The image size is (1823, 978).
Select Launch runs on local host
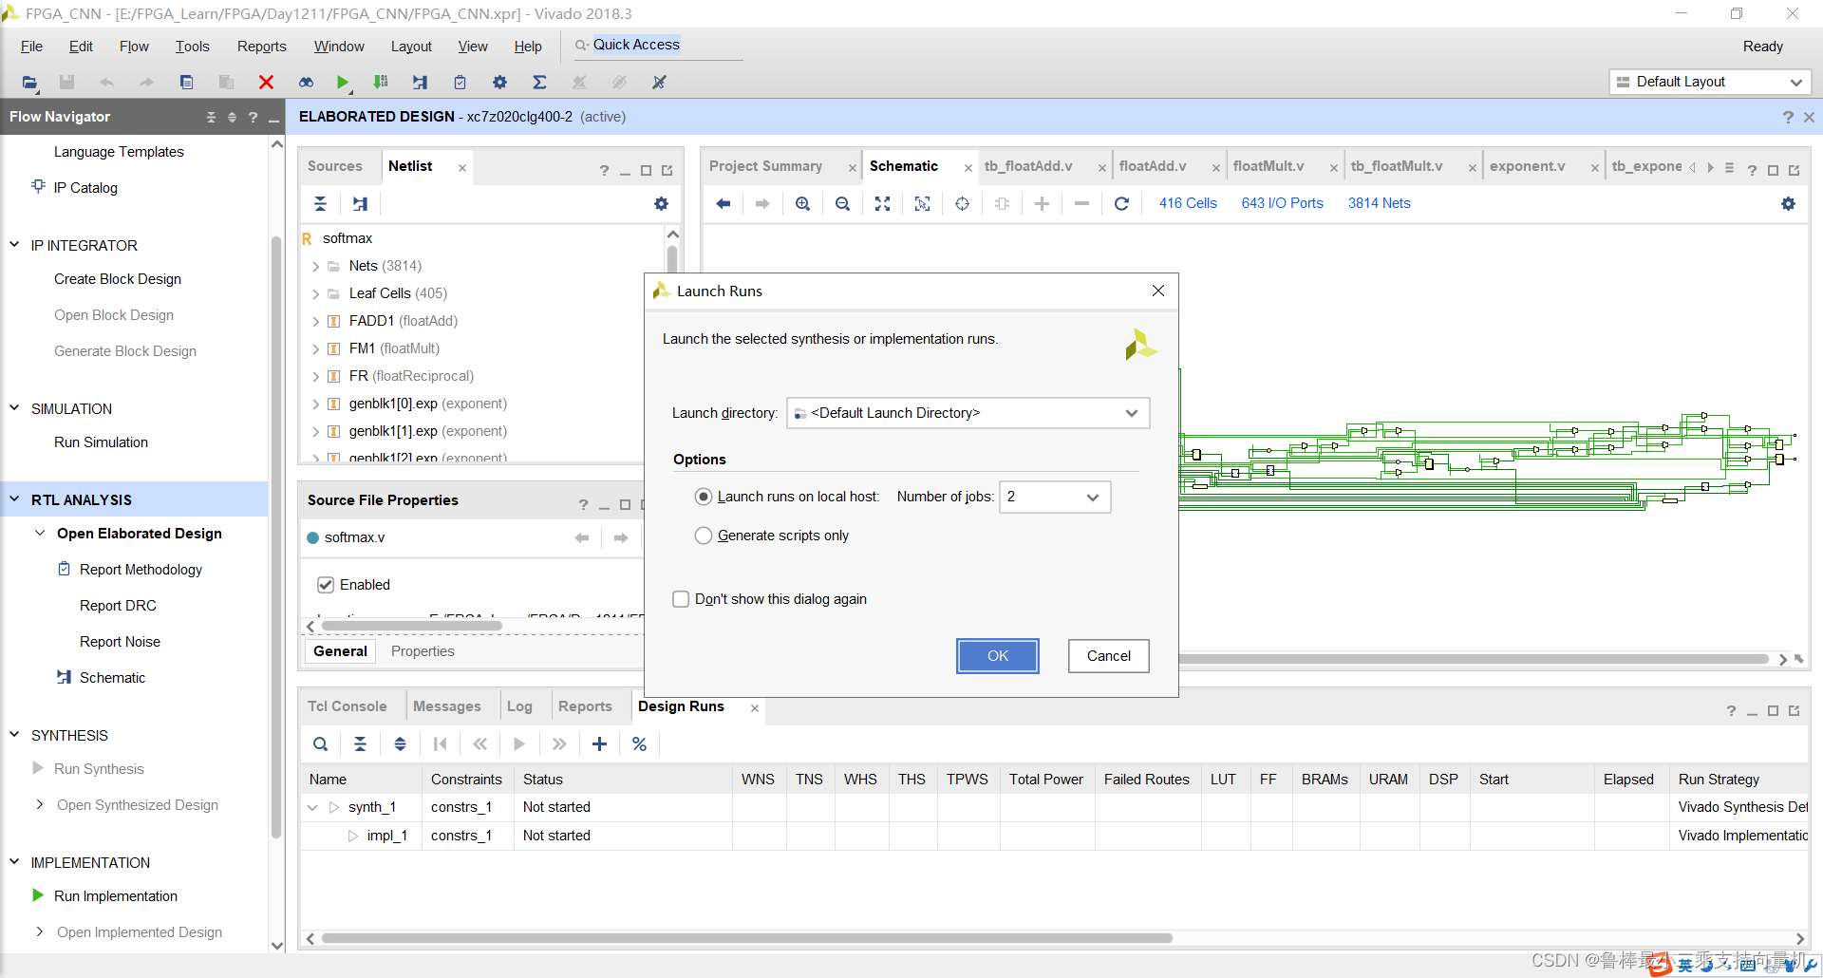704,497
